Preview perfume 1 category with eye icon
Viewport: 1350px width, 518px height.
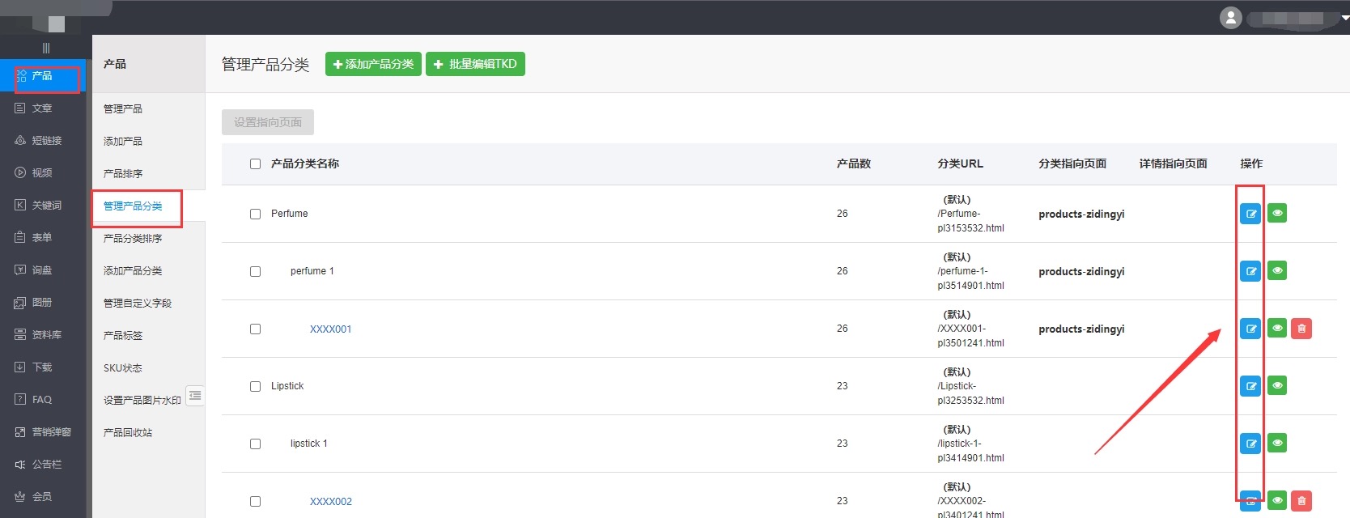1277,271
